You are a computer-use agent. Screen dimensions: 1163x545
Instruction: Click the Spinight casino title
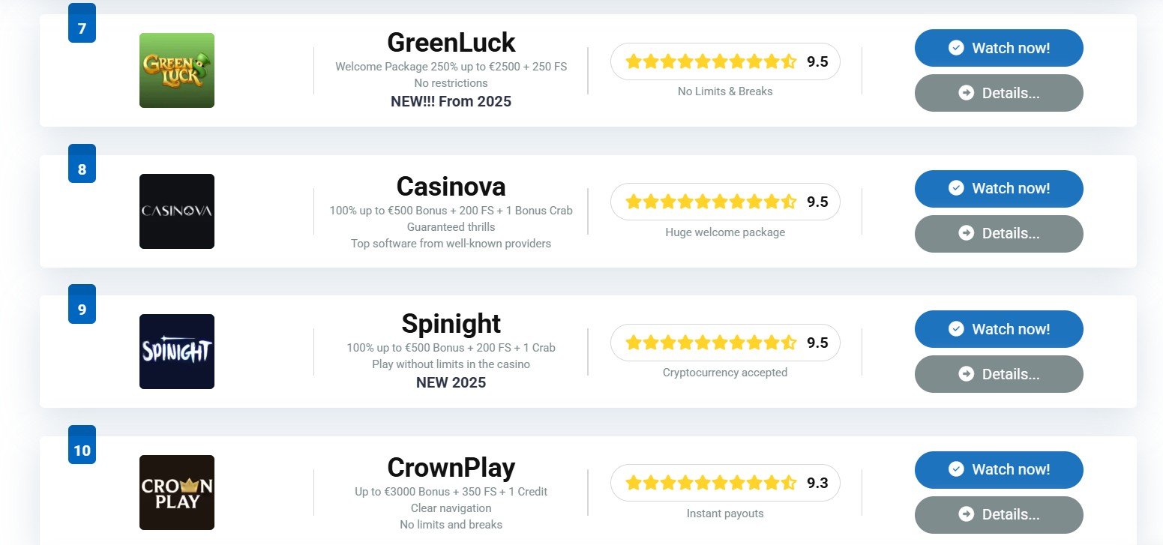tap(451, 324)
